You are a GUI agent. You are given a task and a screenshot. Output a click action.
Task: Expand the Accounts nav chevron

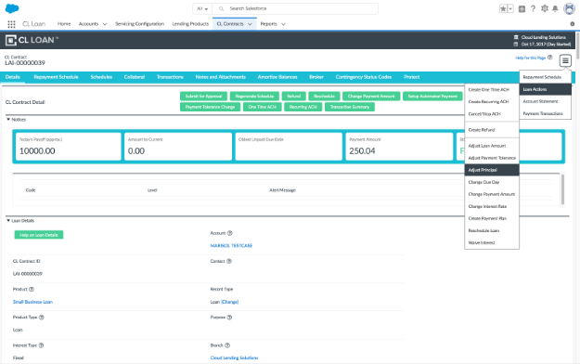coord(105,24)
